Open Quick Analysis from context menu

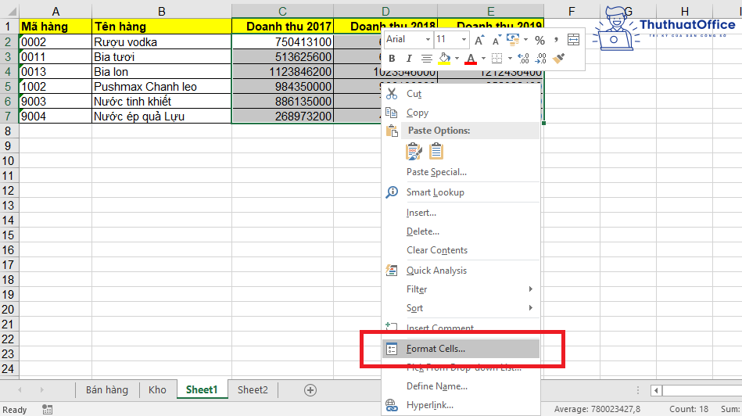point(461,271)
